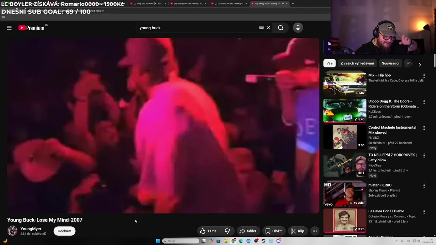Click into the YouTube search field

[x=198, y=28]
